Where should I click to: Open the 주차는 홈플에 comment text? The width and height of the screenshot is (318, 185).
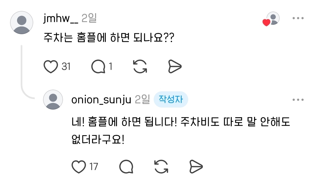click(x=109, y=37)
